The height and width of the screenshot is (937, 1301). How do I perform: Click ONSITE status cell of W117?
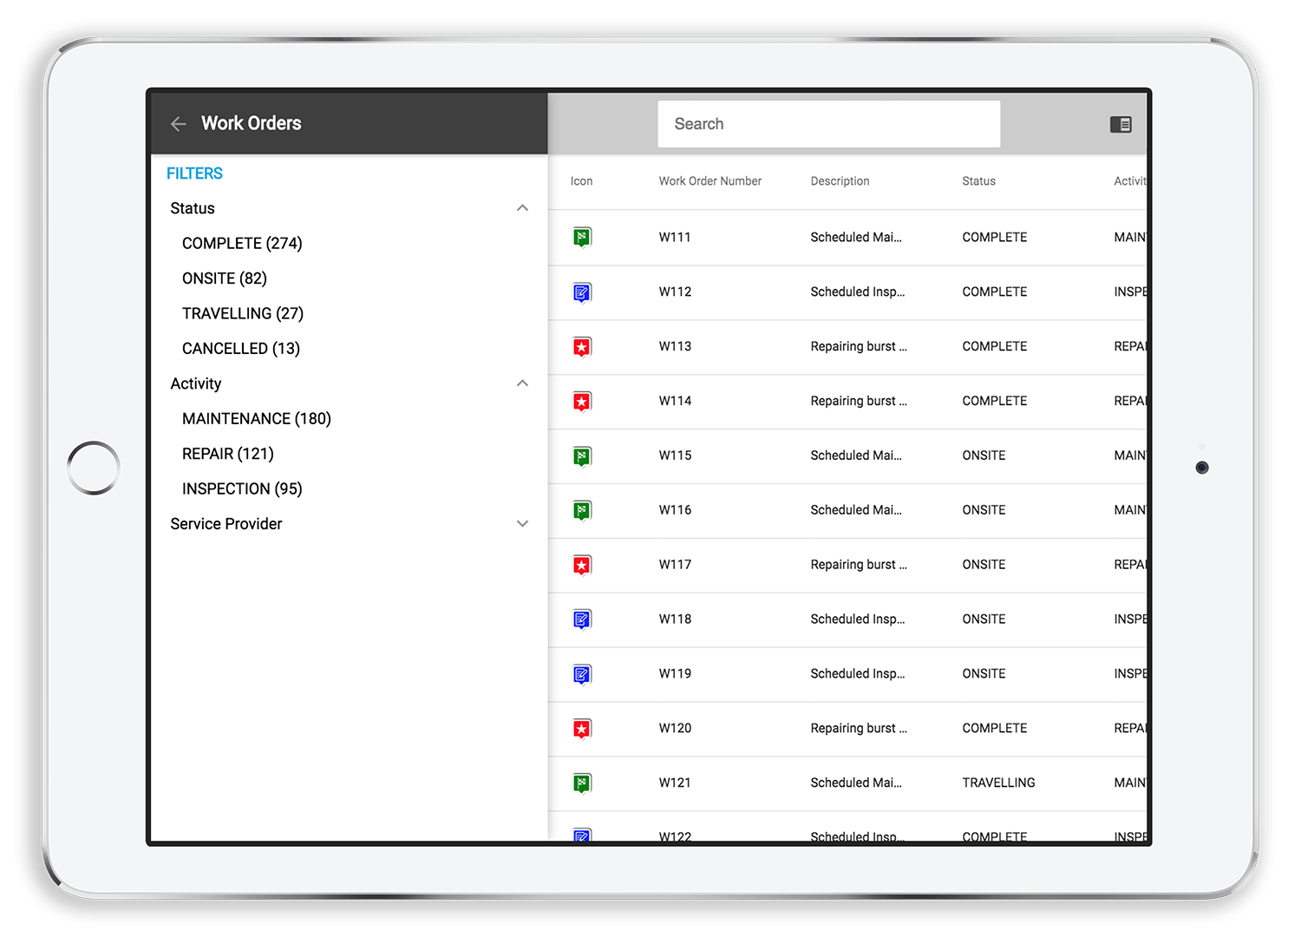coord(984,565)
